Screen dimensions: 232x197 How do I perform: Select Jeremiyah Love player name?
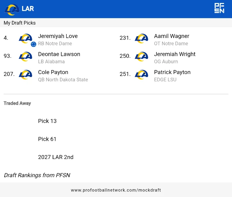pyautogui.click(x=58, y=36)
